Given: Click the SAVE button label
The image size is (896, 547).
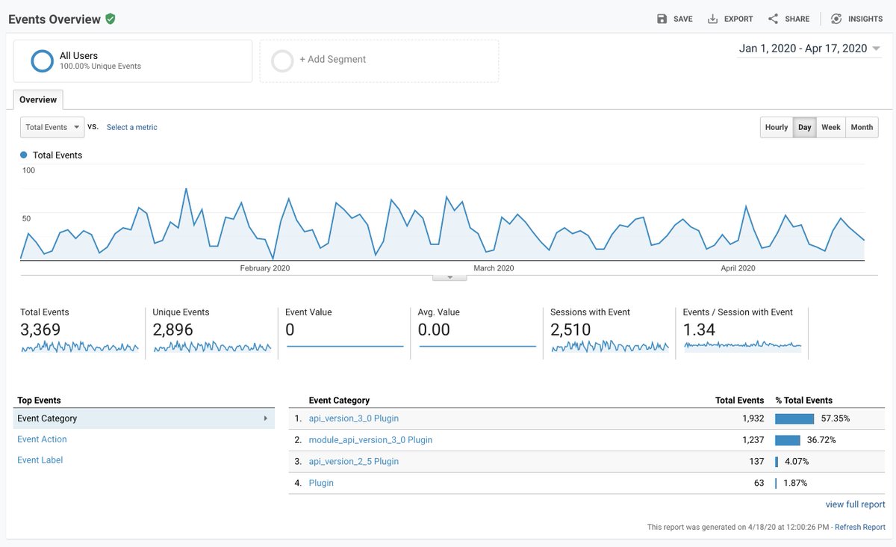Looking at the screenshot, I should (x=683, y=19).
